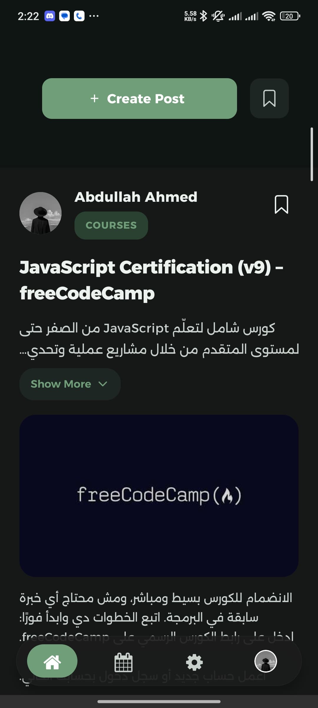Image resolution: width=318 pixels, height=708 pixels.
Task: Expand description with Show More
Action: coord(70,384)
